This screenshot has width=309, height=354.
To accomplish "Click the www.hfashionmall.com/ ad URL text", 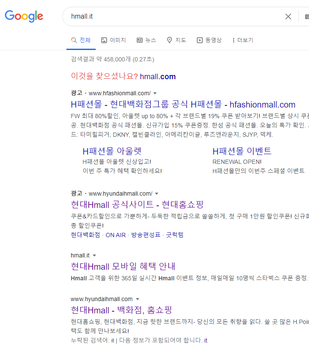I will tap(120, 93).
